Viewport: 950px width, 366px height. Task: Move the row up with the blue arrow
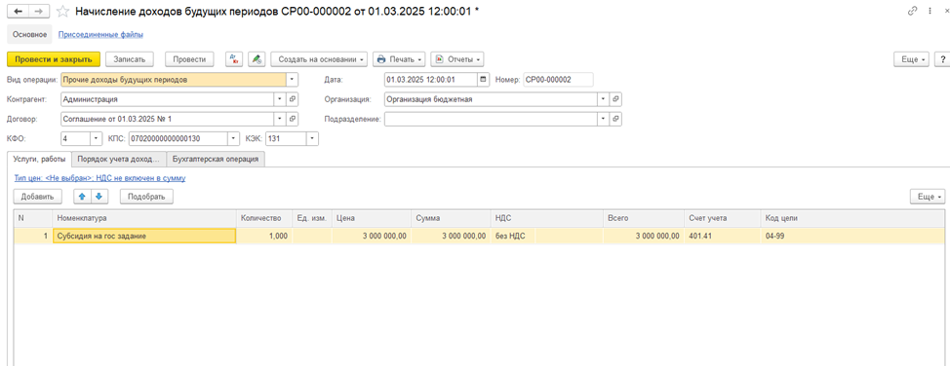coord(82,196)
